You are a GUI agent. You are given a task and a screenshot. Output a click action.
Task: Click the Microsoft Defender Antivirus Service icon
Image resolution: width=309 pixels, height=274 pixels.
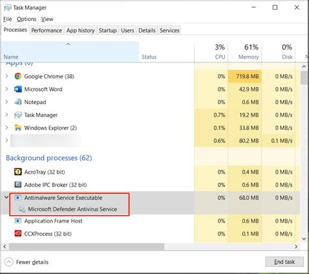pos(22,209)
